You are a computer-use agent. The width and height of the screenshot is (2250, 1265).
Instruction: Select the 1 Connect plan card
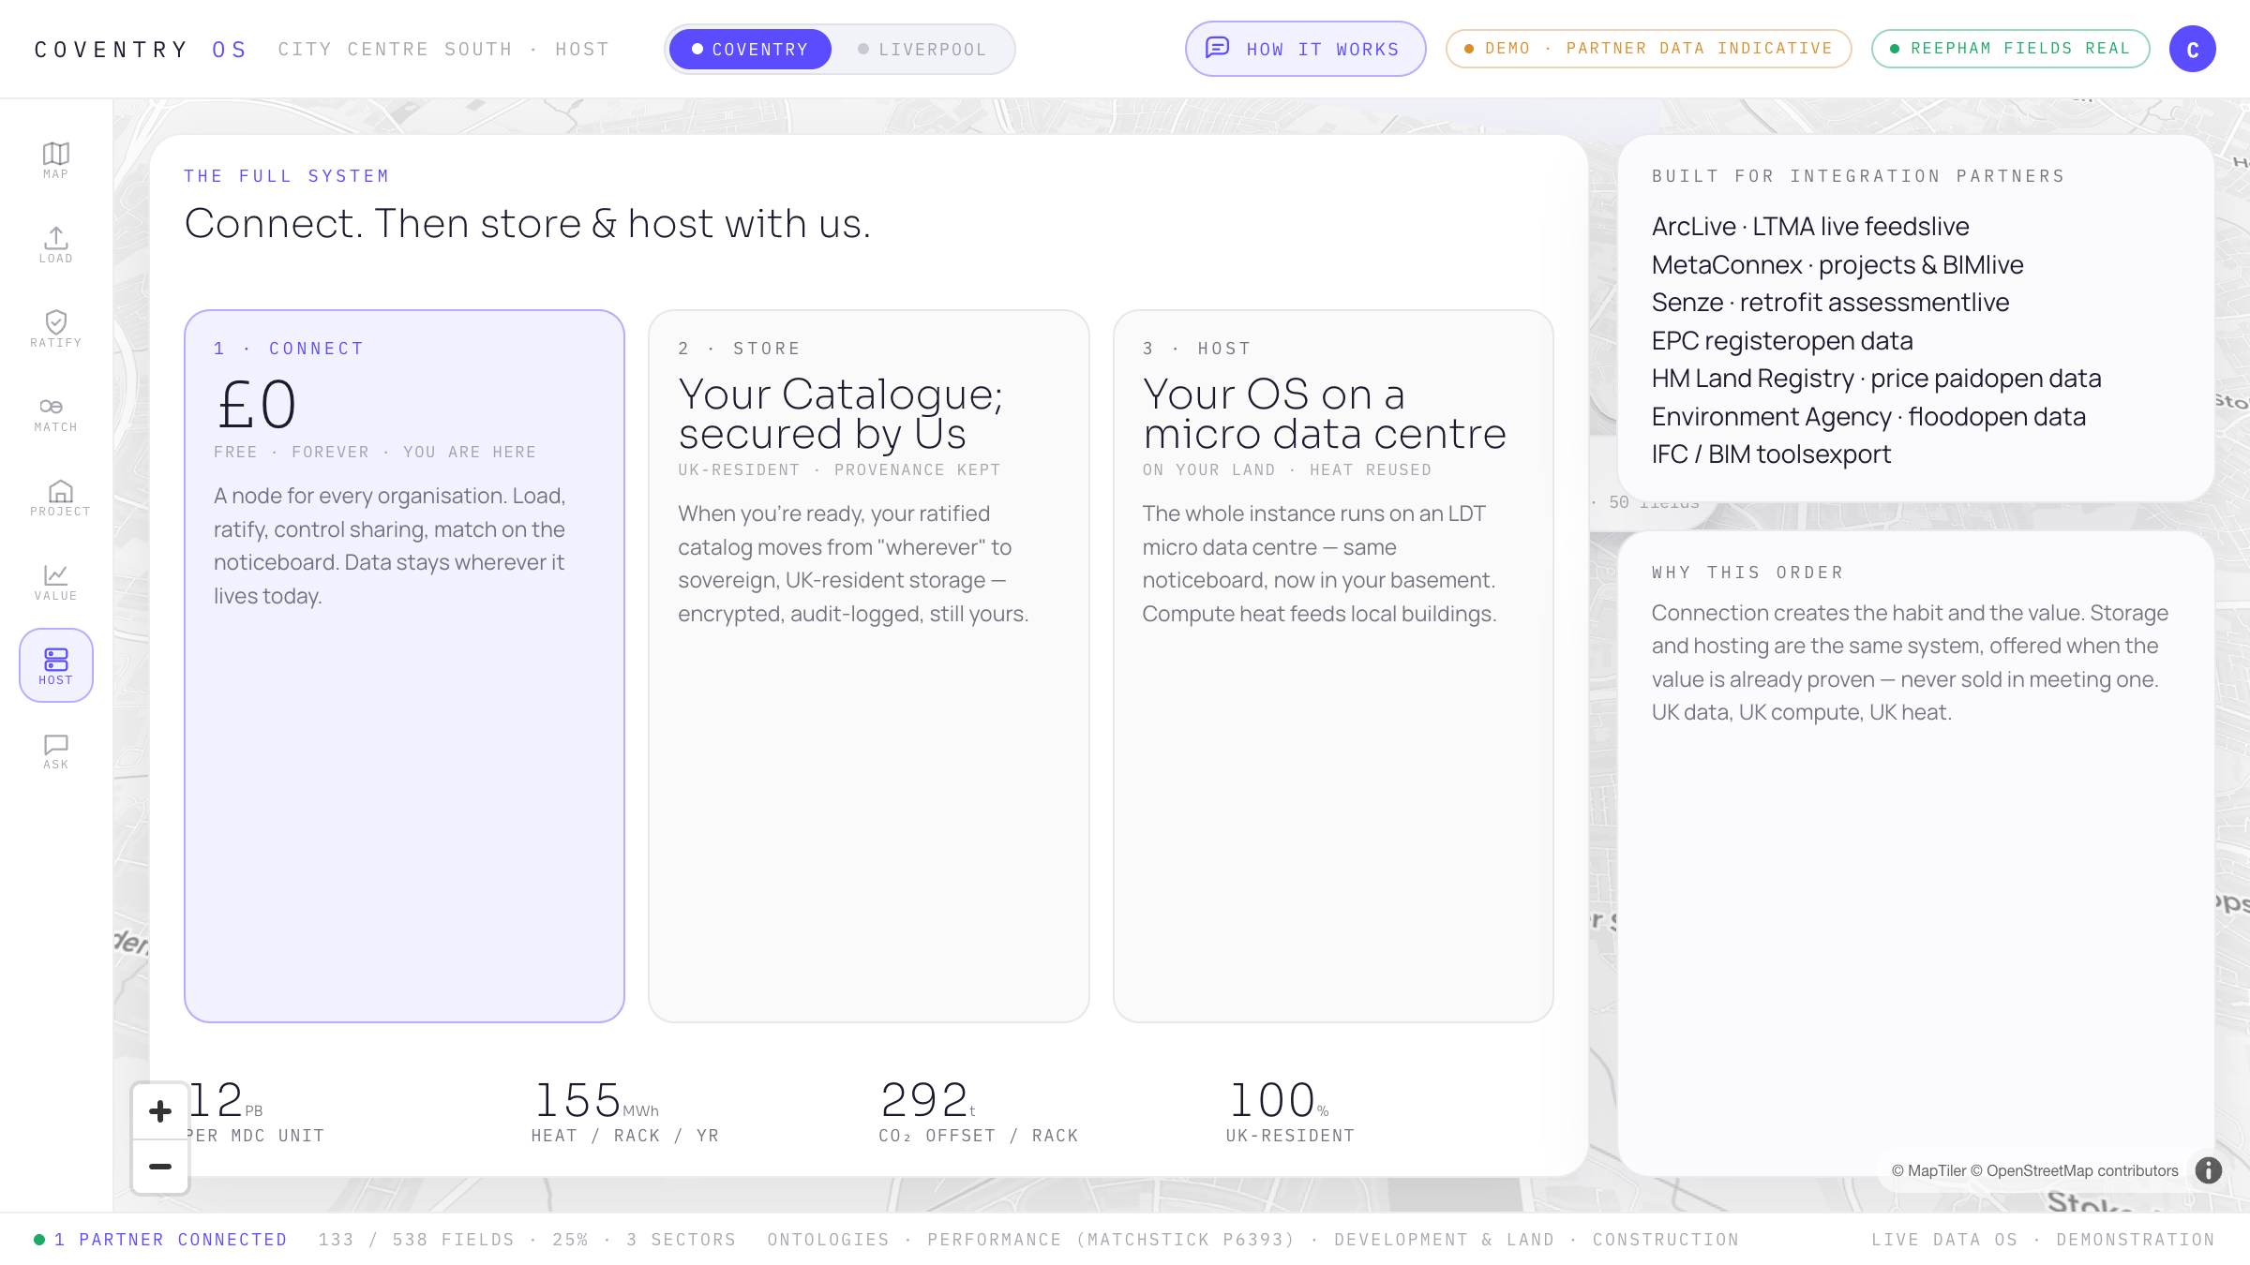[404, 666]
